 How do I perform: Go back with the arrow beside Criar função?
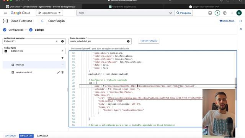42,21
